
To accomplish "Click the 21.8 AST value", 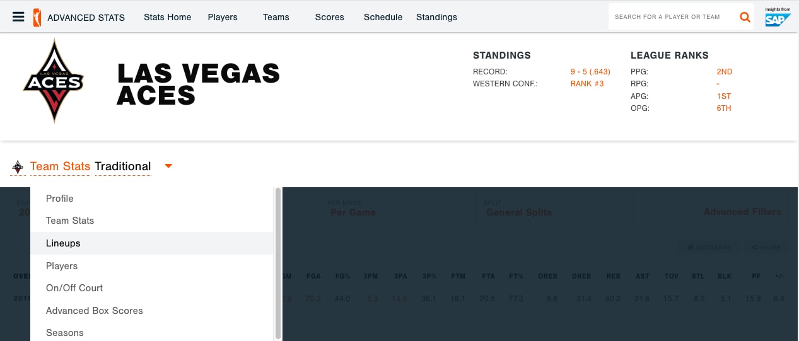I will [642, 299].
